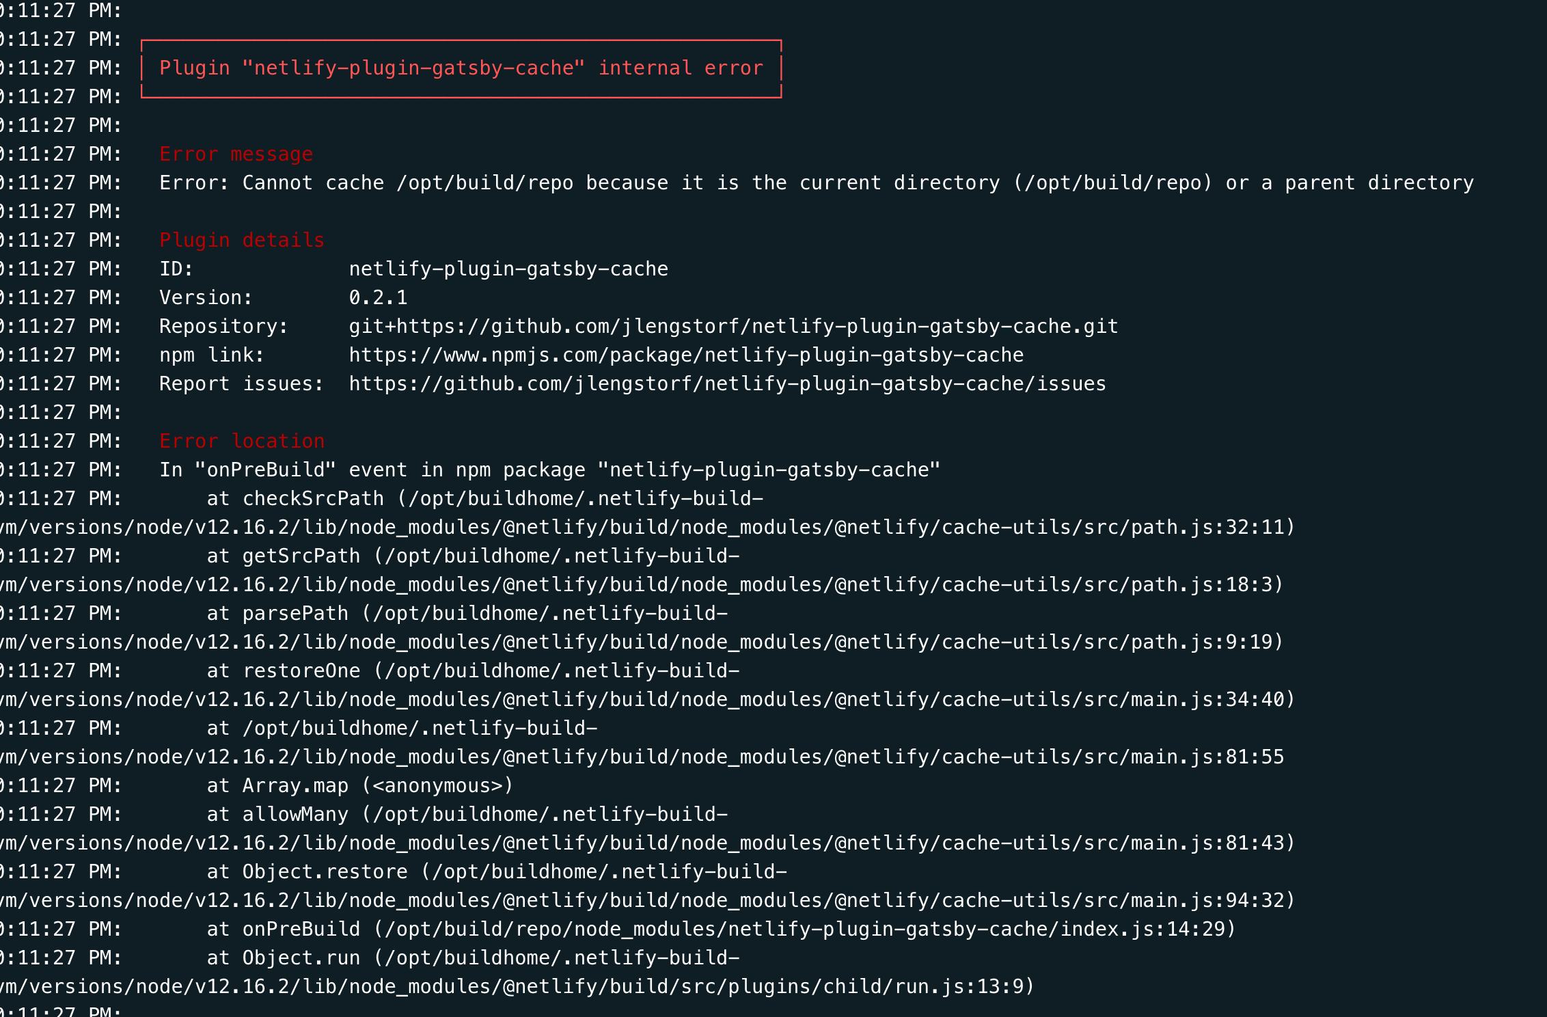Viewport: 1547px width, 1017px height.
Task: Click the 'at onPreBuild' index.js:14:29 line
Action: [722, 930]
